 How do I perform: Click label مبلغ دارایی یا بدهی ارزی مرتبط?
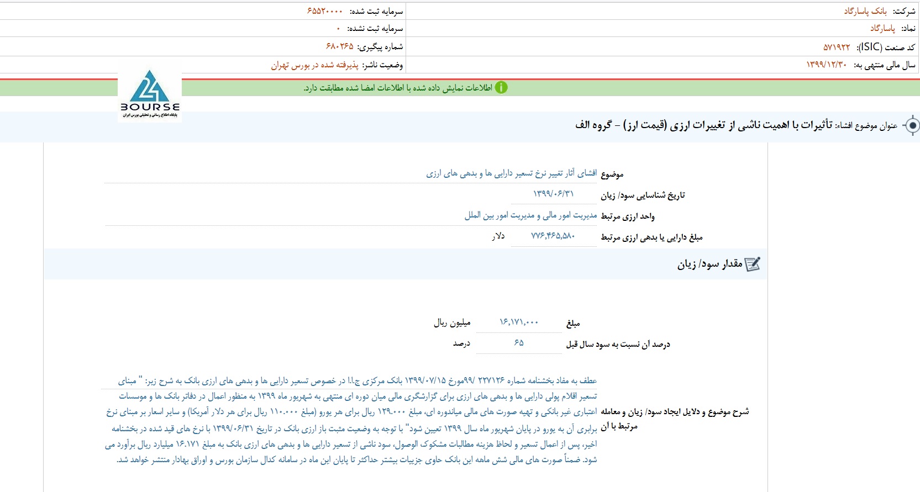[x=651, y=237]
